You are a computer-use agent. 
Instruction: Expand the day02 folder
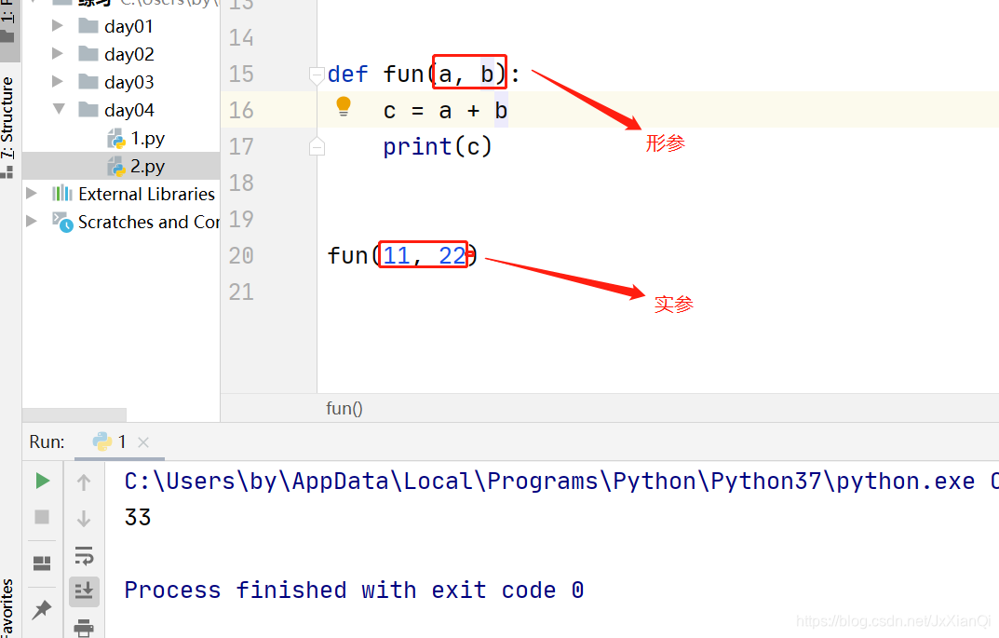tap(58, 53)
